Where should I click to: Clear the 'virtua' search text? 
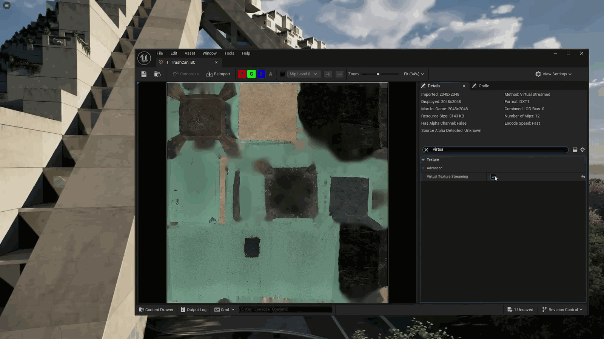426,150
